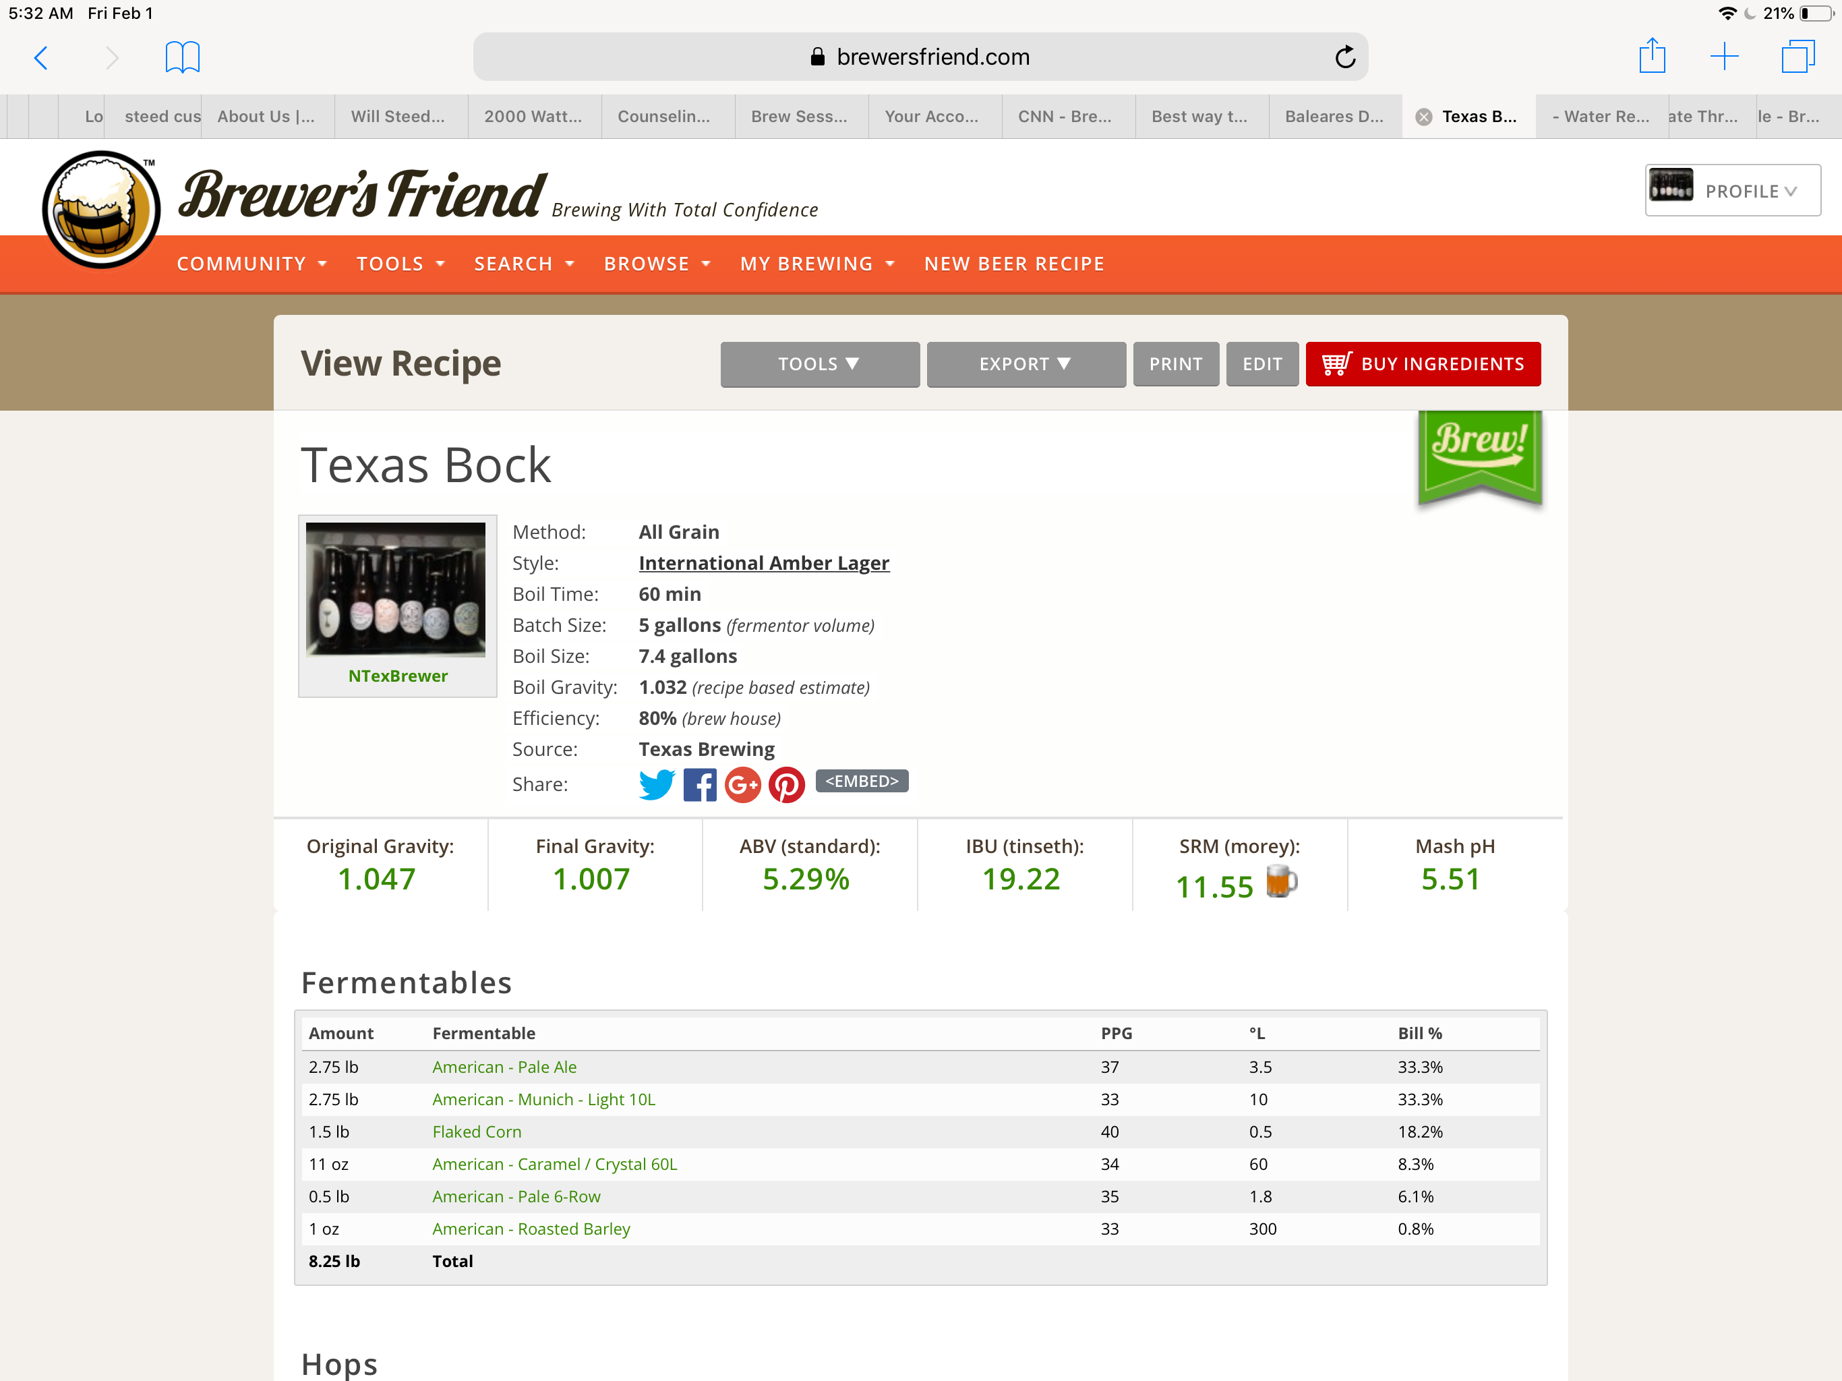Tap the address bar brewersfriend.com
The width and height of the screenshot is (1842, 1381).
920,57
